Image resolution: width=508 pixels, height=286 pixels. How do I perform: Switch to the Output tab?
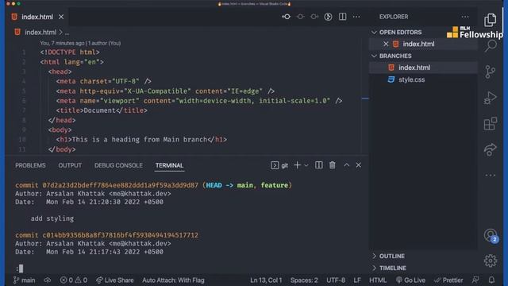(70, 165)
